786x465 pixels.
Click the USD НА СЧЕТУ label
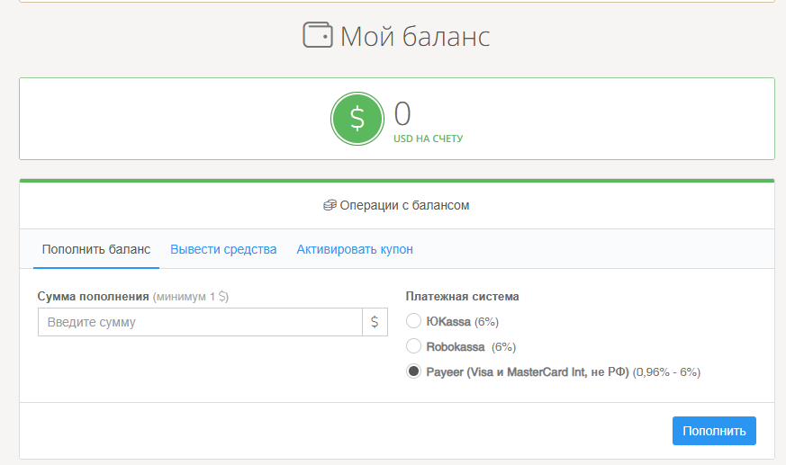click(x=428, y=139)
